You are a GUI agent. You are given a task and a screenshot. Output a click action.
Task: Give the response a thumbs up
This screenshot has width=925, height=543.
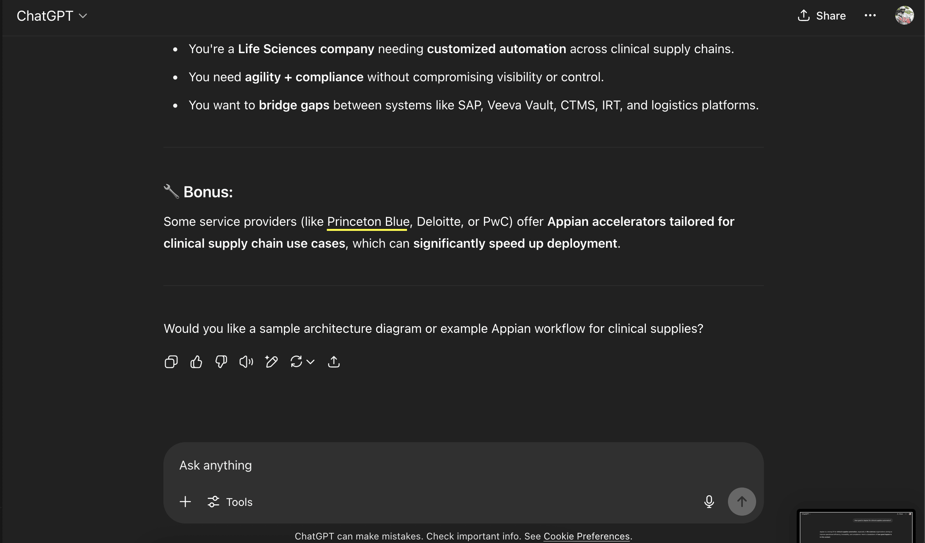point(196,362)
